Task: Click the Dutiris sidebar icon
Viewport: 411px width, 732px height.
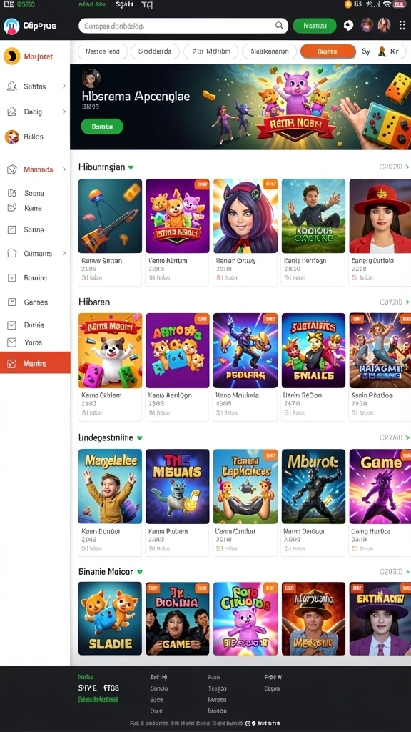Action: pyautogui.click(x=11, y=325)
